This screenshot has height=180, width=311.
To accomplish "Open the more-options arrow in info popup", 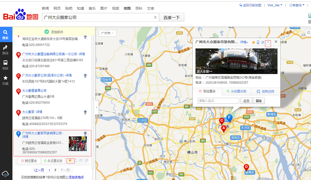I will click(x=268, y=42).
